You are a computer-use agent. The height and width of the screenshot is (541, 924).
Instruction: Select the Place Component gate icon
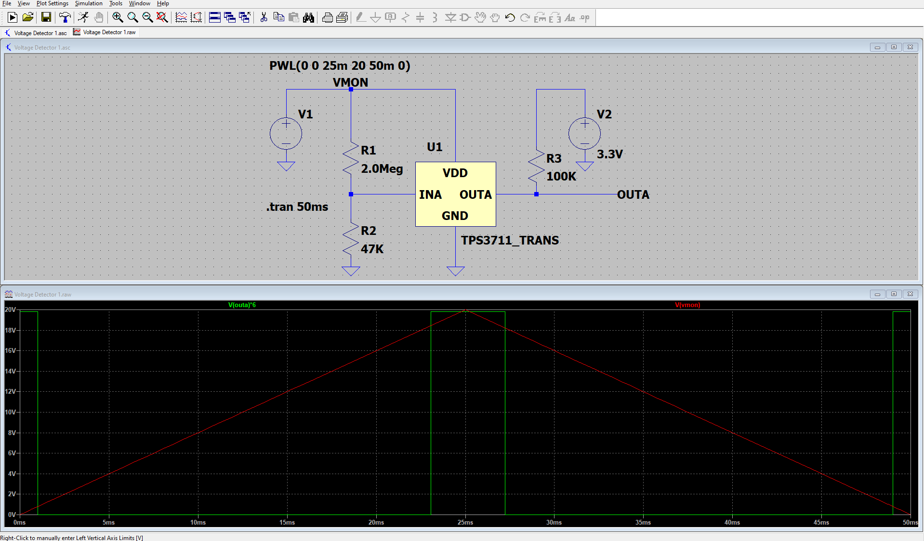pyautogui.click(x=465, y=18)
